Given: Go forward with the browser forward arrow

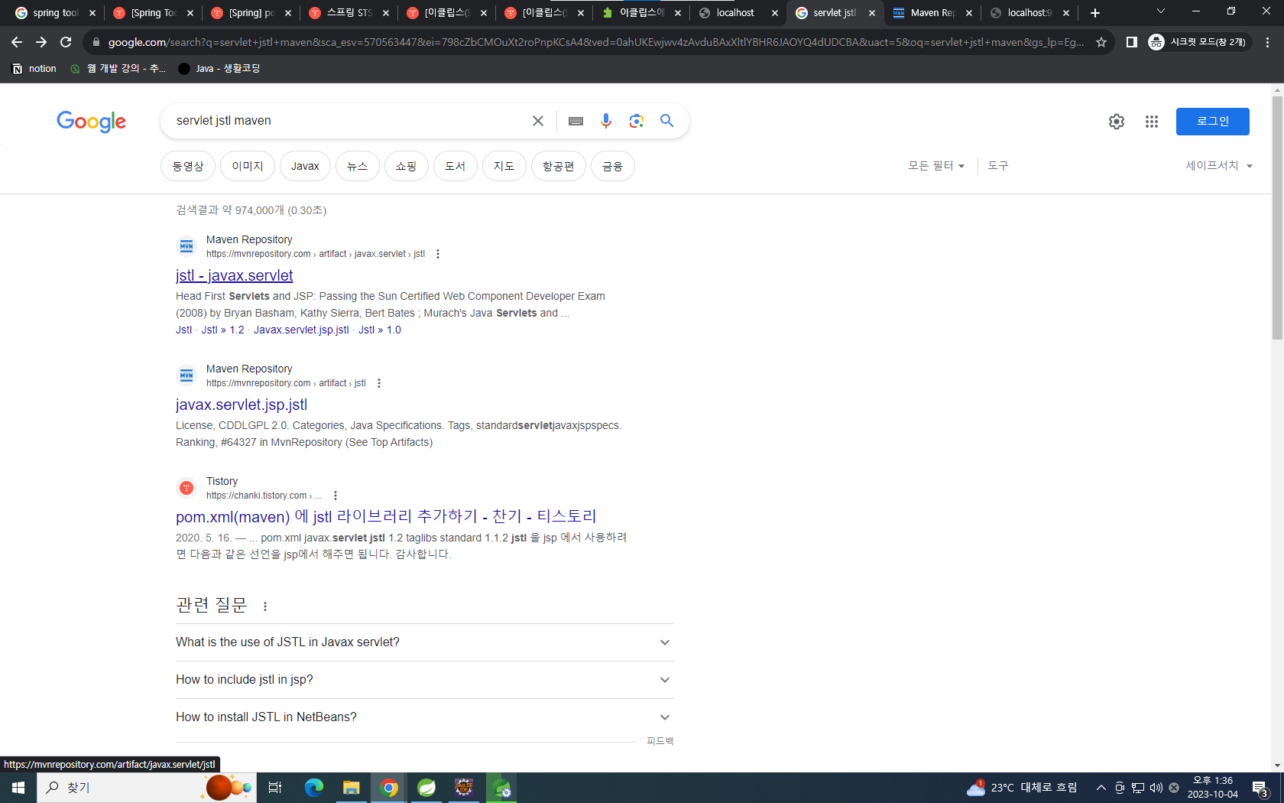Looking at the screenshot, I should (x=41, y=42).
